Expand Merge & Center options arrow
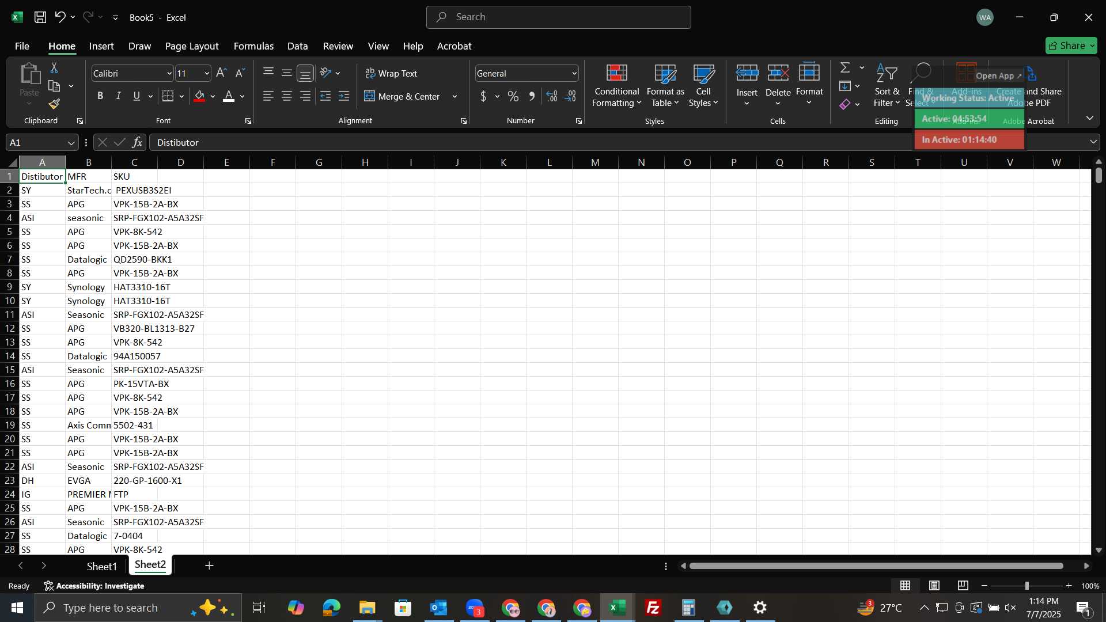1106x622 pixels. (x=454, y=97)
